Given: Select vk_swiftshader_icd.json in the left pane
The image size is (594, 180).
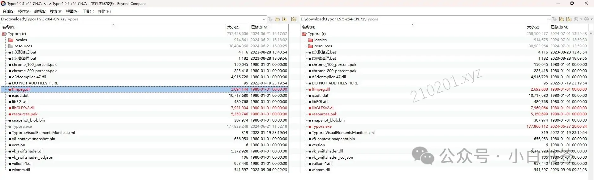Looking at the screenshot, I should [x=32, y=157].
